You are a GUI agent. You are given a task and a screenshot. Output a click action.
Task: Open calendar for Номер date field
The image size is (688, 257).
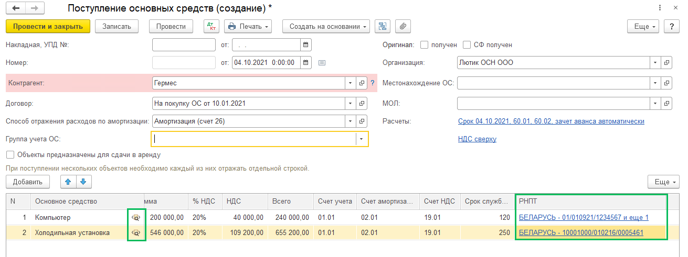pos(306,62)
